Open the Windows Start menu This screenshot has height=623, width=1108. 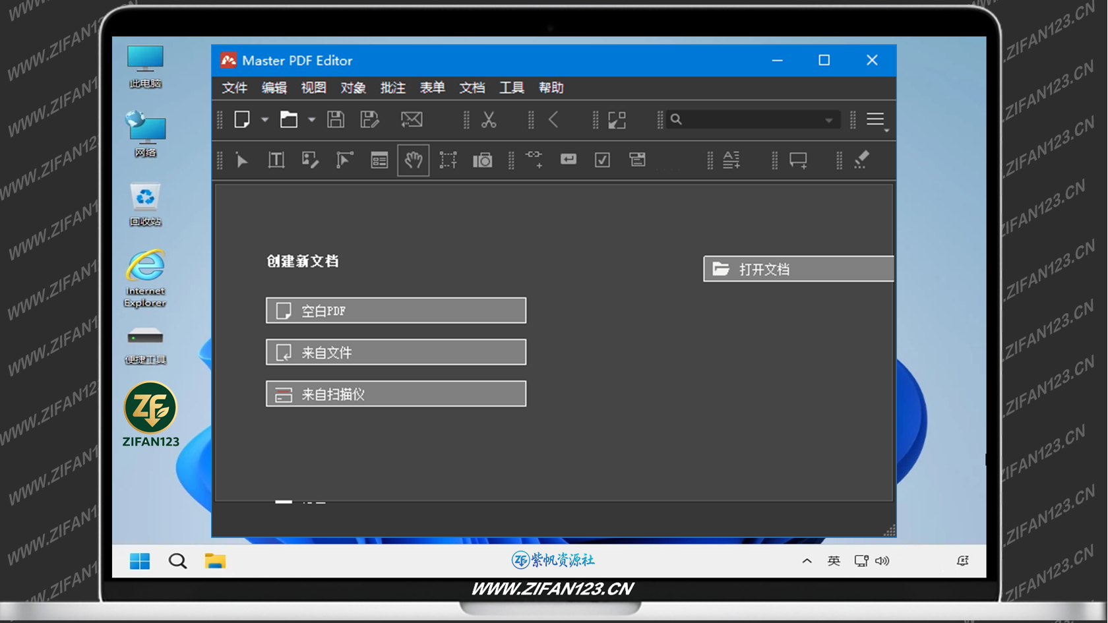click(140, 561)
